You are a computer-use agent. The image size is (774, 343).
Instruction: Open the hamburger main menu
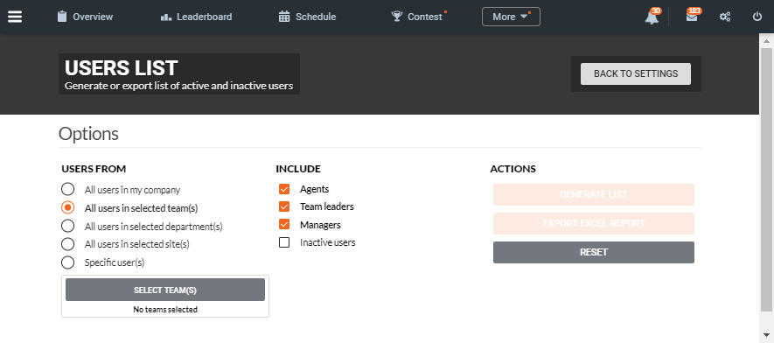pos(15,17)
